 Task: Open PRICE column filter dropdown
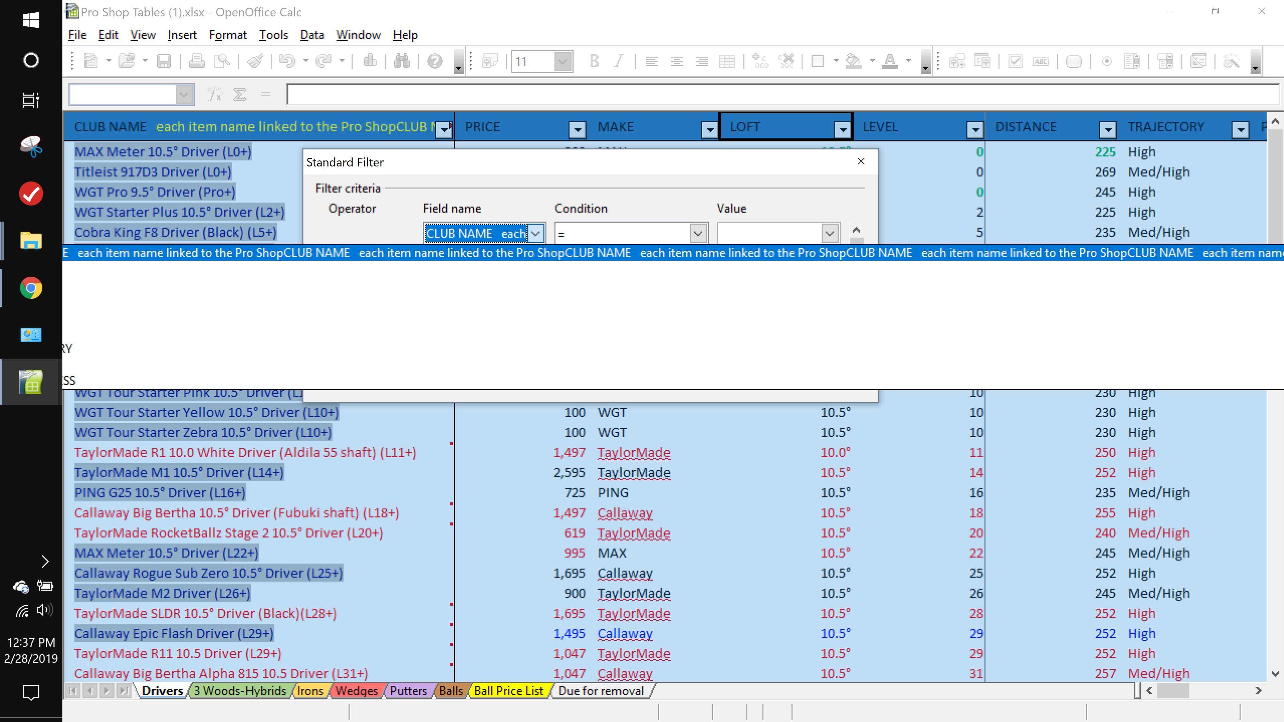[x=577, y=130]
